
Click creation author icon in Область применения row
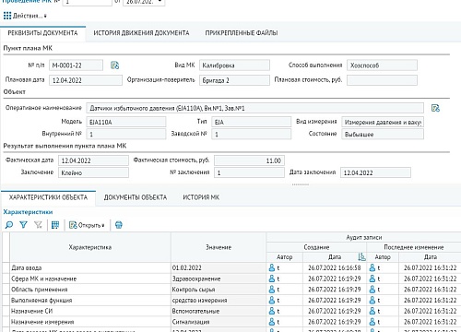[x=272, y=290]
